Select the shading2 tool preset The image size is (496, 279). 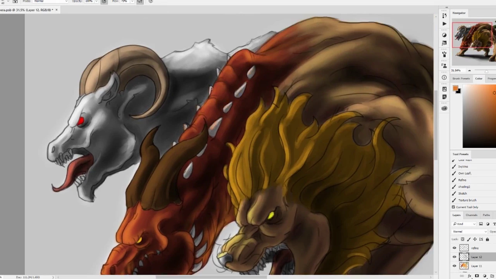coord(473,187)
